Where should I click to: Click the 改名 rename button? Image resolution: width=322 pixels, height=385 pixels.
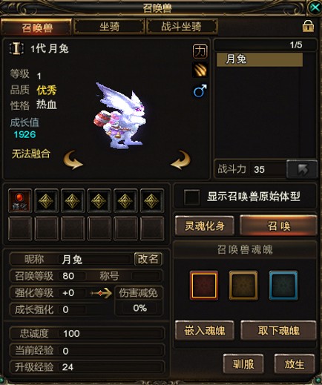[x=148, y=259]
